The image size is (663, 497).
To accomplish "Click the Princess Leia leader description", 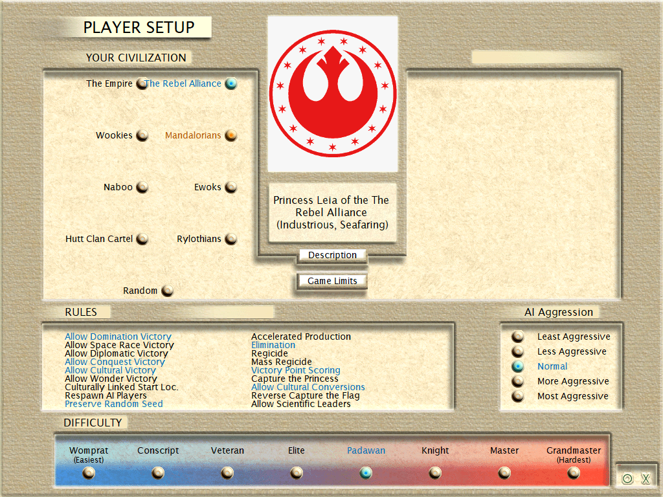I will coord(332,212).
